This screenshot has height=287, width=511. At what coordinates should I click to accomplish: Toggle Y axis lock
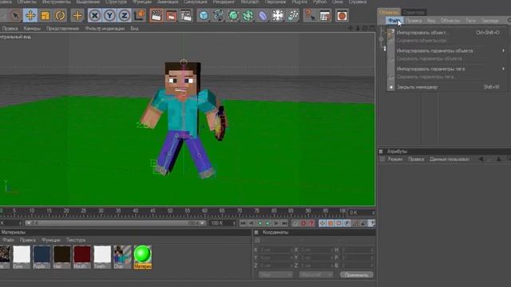(x=109, y=15)
